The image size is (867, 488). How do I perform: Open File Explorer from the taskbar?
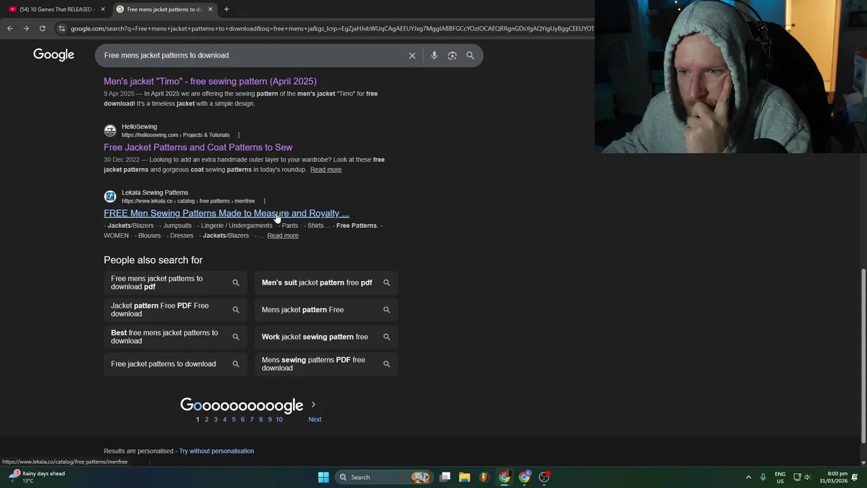coord(465,477)
